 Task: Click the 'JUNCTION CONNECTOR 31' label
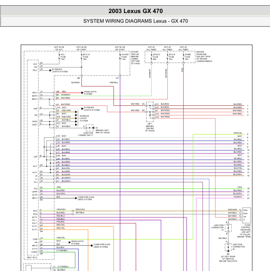click(217, 228)
